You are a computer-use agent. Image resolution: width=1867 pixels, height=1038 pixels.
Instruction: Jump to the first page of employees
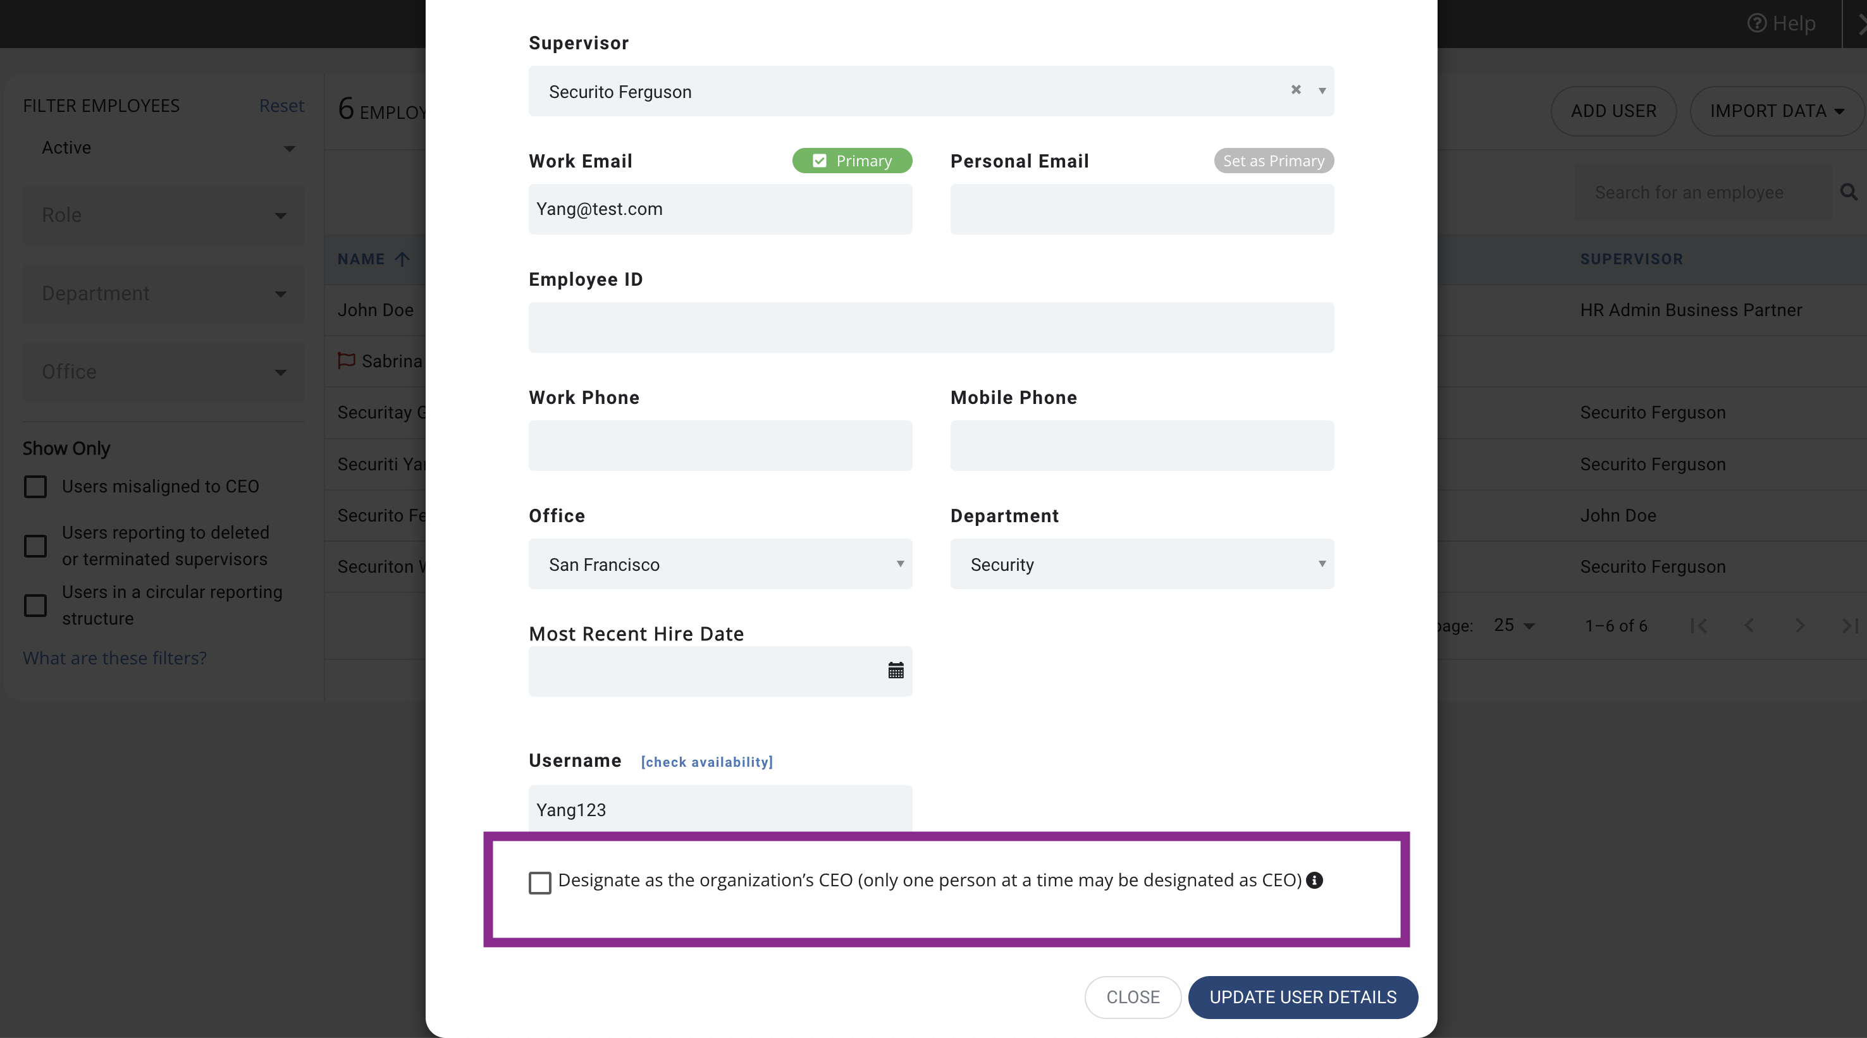click(1698, 625)
